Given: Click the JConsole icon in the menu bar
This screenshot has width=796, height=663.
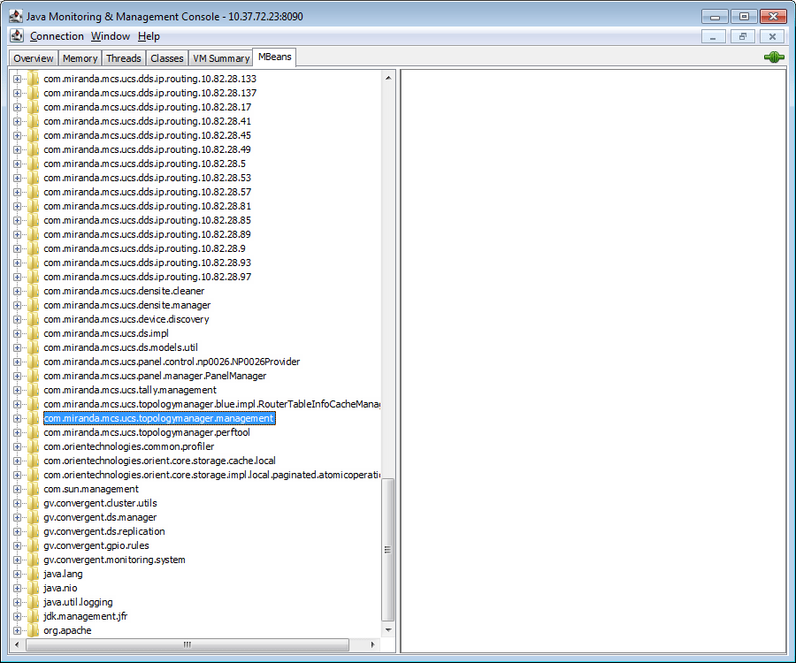Looking at the screenshot, I should [17, 35].
